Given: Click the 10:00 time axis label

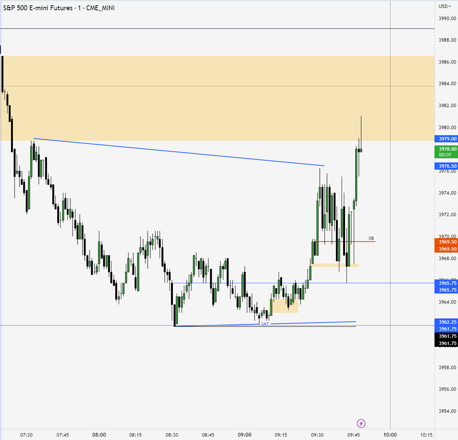Looking at the screenshot, I should tap(390, 435).
